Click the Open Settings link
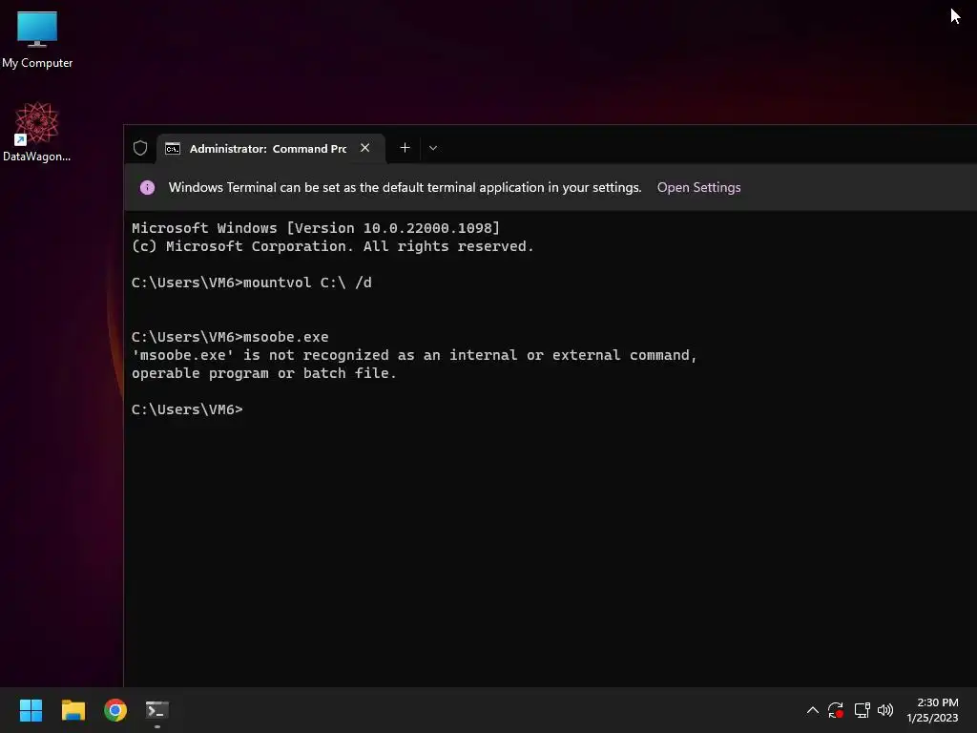Screen dimensions: 977x733 coord(698,187)
